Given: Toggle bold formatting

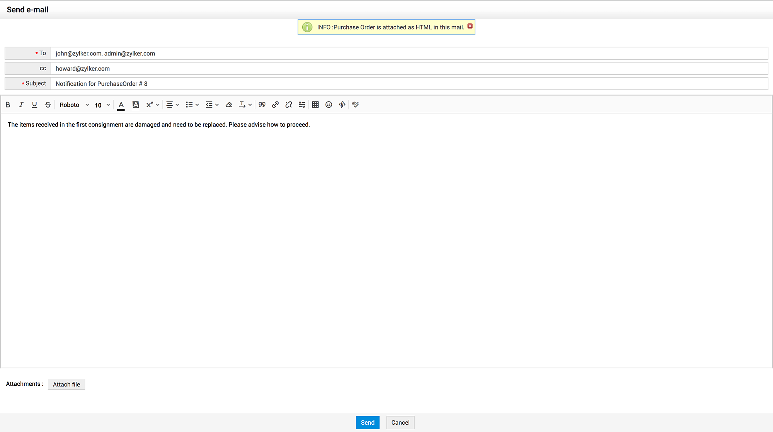Looking at the screenshot, I should point(8,105).
